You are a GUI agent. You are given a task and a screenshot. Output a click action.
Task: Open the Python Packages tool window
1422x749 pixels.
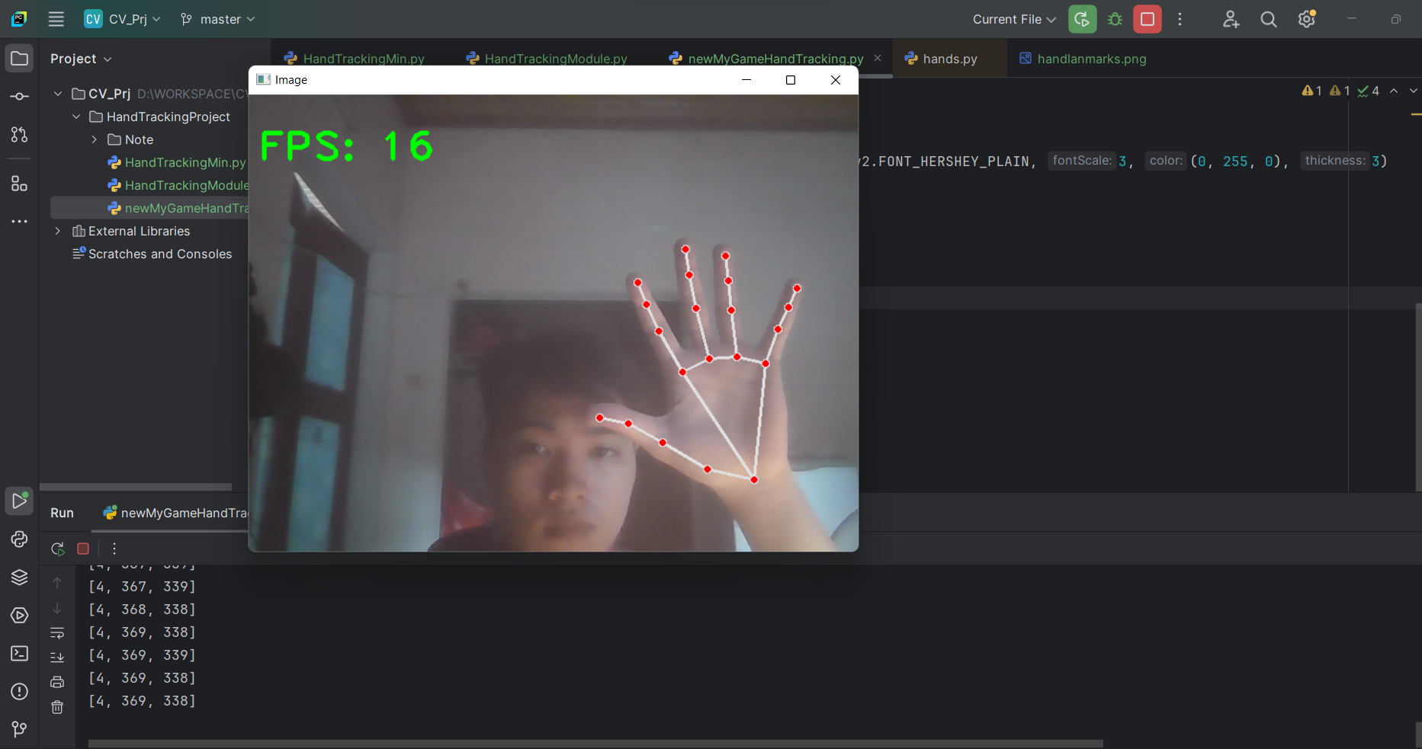[20, 577]
